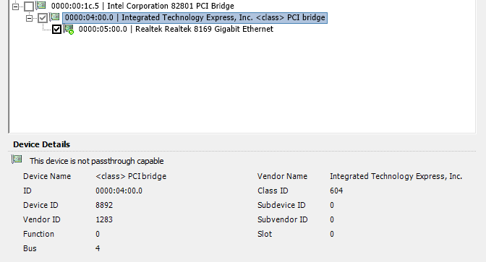The image size is (486, 262).
Task: Uncheck the Realtek 8169 Gigabit Ethernet checkbox
Action: coord(56,30)
